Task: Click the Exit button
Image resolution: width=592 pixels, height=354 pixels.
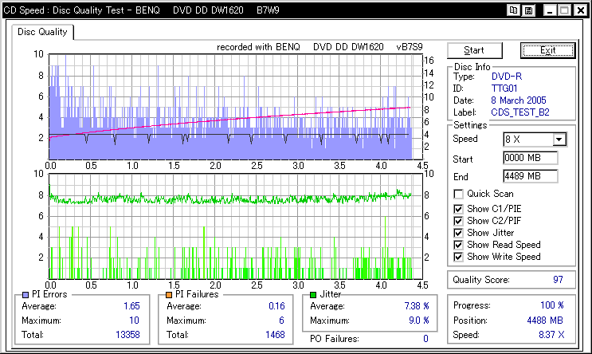Action: click(x=547, y=50)
